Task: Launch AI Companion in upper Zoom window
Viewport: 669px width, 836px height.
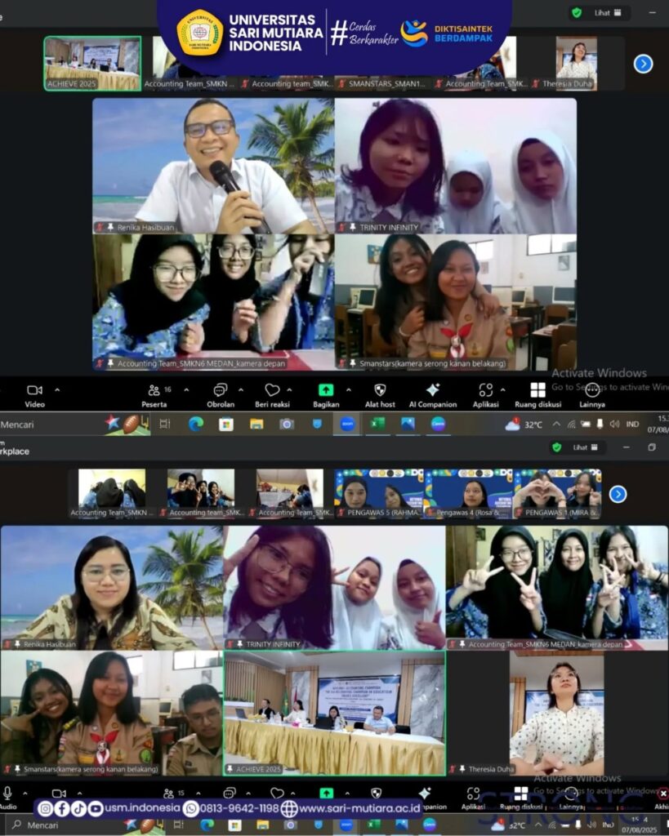Action: point(433,395)
